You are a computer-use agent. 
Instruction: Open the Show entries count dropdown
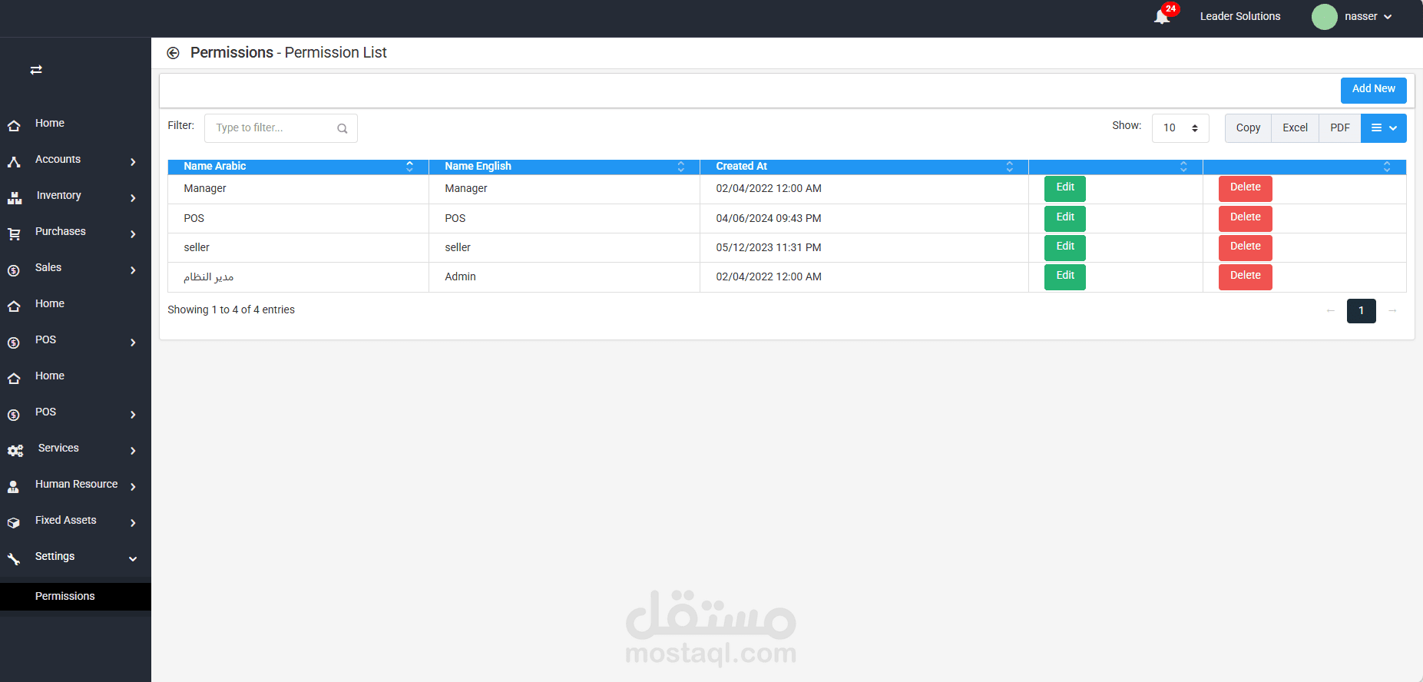(x=1180, y=128)
